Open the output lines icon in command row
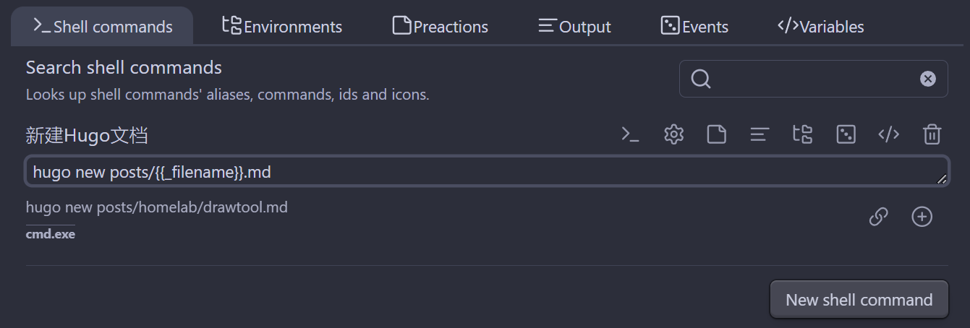The height and width of the screenshot is (328, 970). (x=759, y=134)
